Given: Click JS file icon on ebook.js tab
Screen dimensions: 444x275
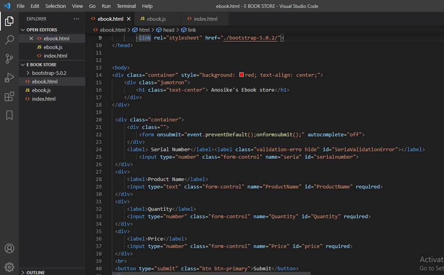Looking at the screenshot, I should tap(142, 19).
